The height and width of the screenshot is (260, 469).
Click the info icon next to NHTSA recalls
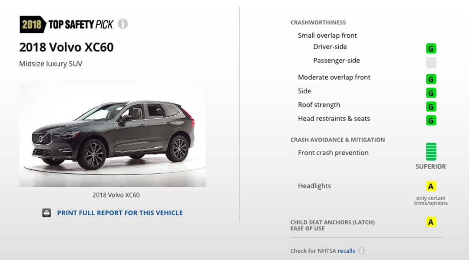pos(361,250)
